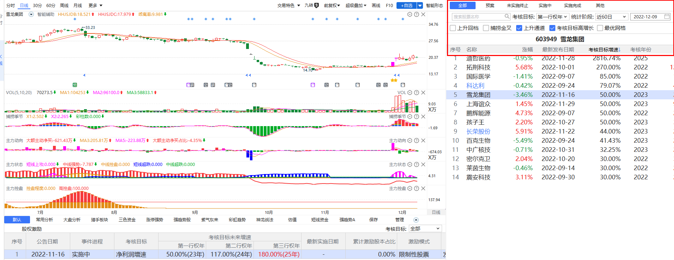Close the 主力状态 indicator panel
This screenshot has width=674, height=260.
[x=423, y=165]
